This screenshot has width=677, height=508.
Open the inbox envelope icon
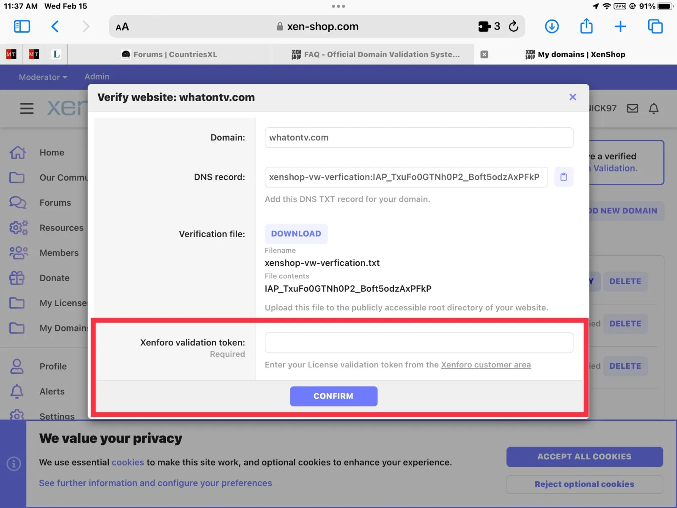tap(633, 109)
